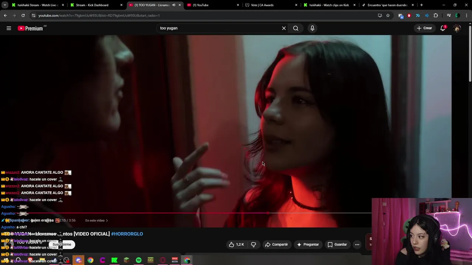The height and width of the screenshot is (265, 472).
Task: Close the Kick Dashboard tab
Action: [x=121, y=5]
